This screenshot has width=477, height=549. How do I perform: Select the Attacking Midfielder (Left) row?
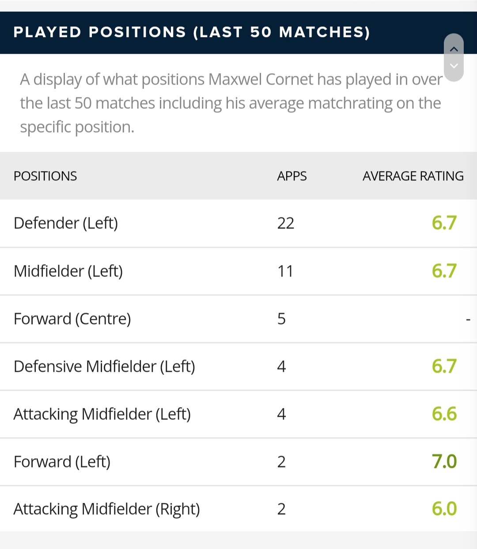click(x=238, y=414)
